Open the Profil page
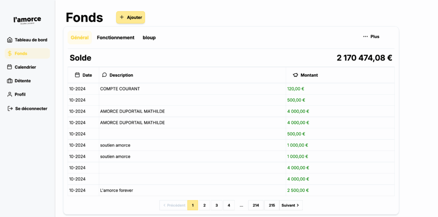 [x=20, y=94]
